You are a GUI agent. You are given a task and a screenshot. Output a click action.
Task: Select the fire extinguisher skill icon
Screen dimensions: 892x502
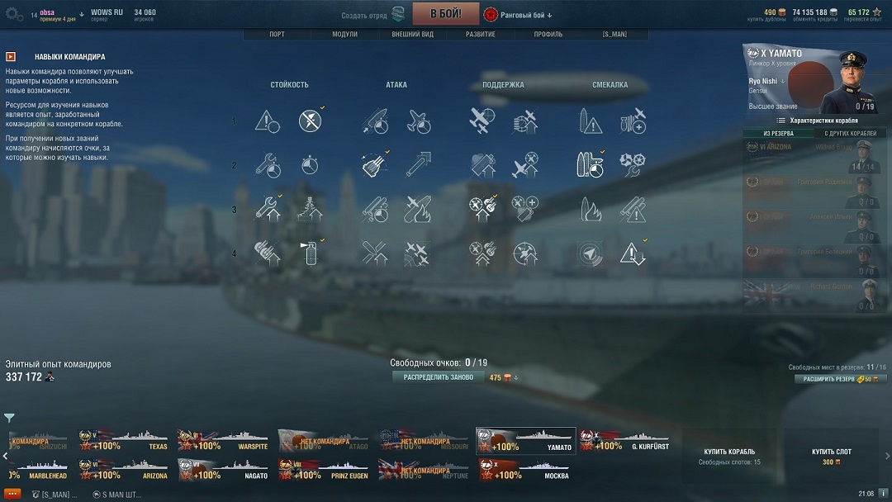coord(310,253)
